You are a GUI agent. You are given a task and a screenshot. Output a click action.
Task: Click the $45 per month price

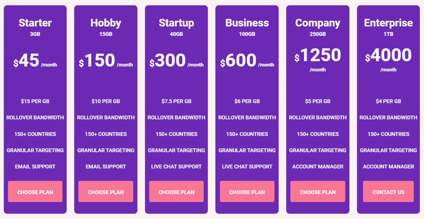tap(29, 61)
